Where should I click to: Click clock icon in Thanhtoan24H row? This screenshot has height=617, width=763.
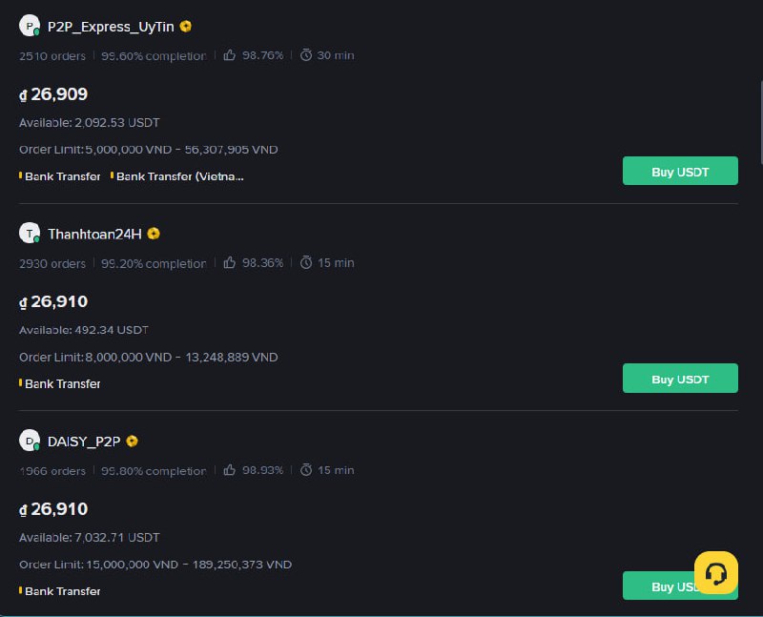tap(306, 262)
